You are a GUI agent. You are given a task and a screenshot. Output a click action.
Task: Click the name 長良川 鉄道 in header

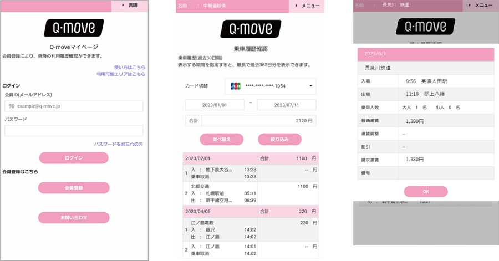tap(395, 5)
